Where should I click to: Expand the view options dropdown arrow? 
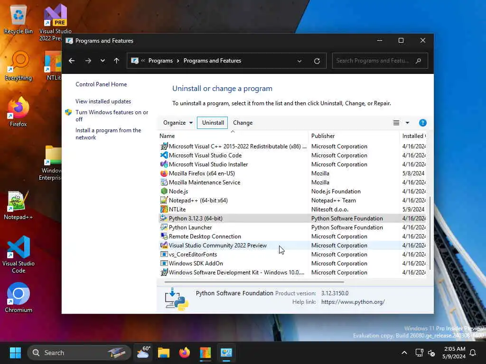pyautogui.click(x=408, y=123)
